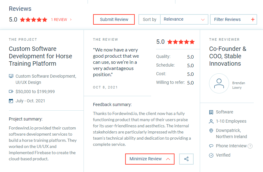
Task: Click the Phone Interview help question mark
Action: pyautogui.click(x=250, y=146)
